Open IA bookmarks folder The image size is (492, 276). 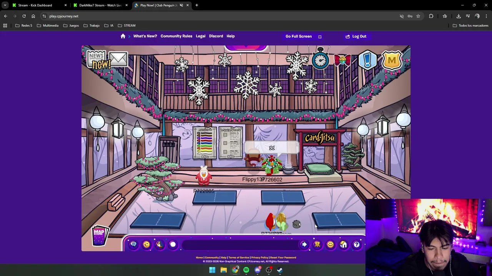coord(109,26)
